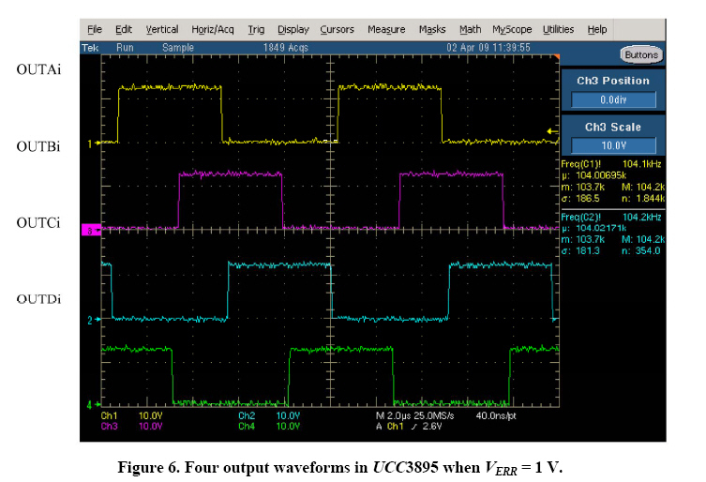This screenshot has width=706, height=482.
Task: Open the Math menu
Action: pyautogui.click(x=470, y=29)
